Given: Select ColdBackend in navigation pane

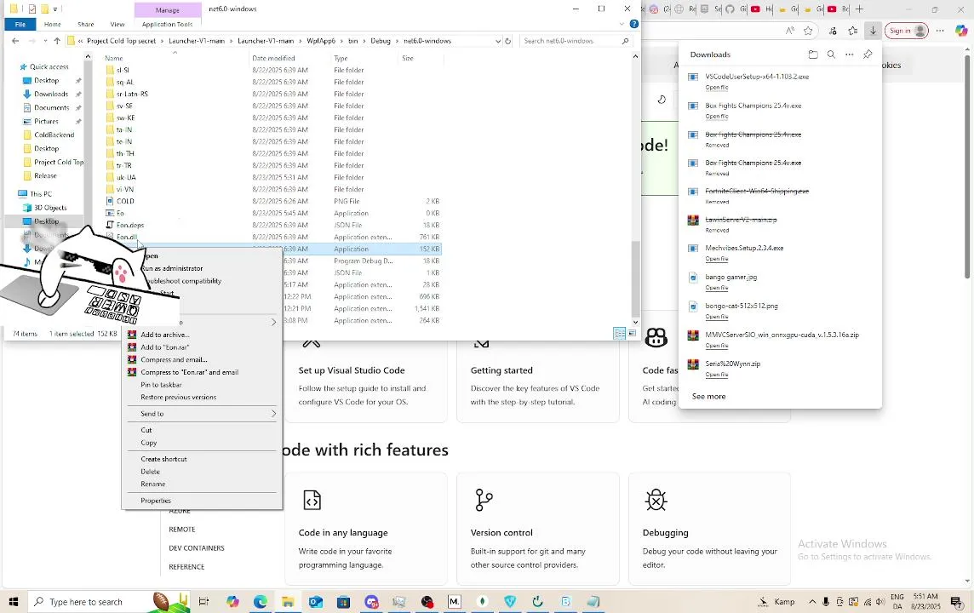Looking at the screenshot, I should pos(54,135).
